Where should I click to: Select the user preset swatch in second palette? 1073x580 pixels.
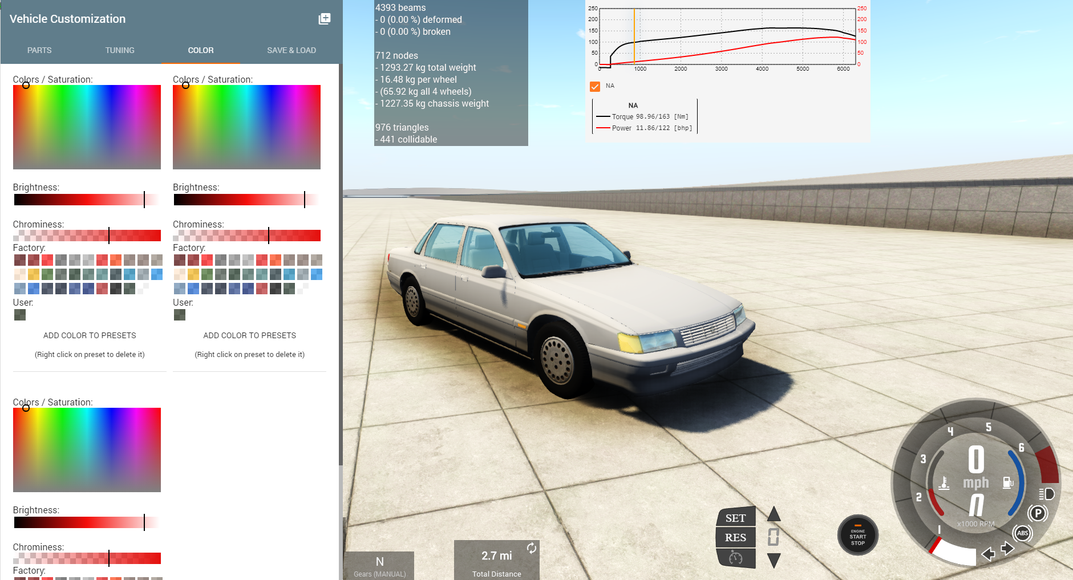tap(180, 315)
